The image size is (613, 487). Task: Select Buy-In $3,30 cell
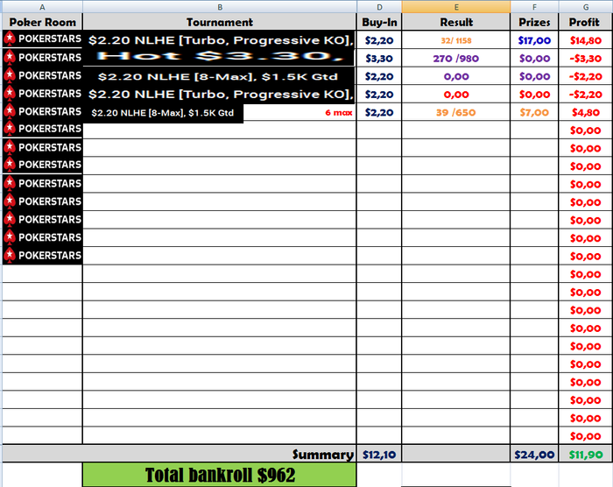pos(379,59)
